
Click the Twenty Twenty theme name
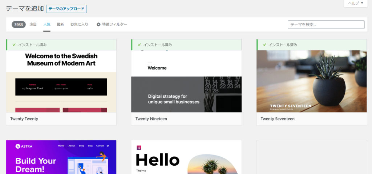[x=24, y=119]
